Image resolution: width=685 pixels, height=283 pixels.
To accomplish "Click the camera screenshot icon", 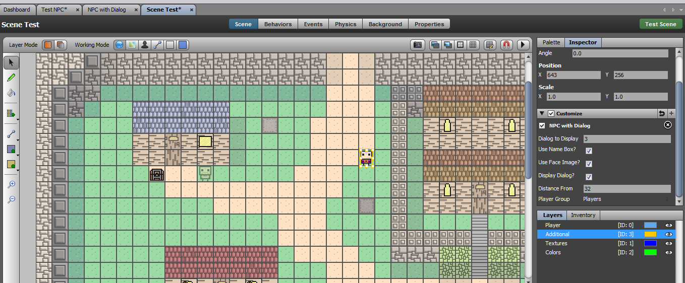I will coord(417,45).
